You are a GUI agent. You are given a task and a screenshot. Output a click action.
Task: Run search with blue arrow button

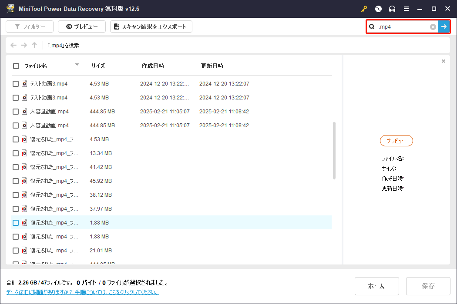point(444,27)
